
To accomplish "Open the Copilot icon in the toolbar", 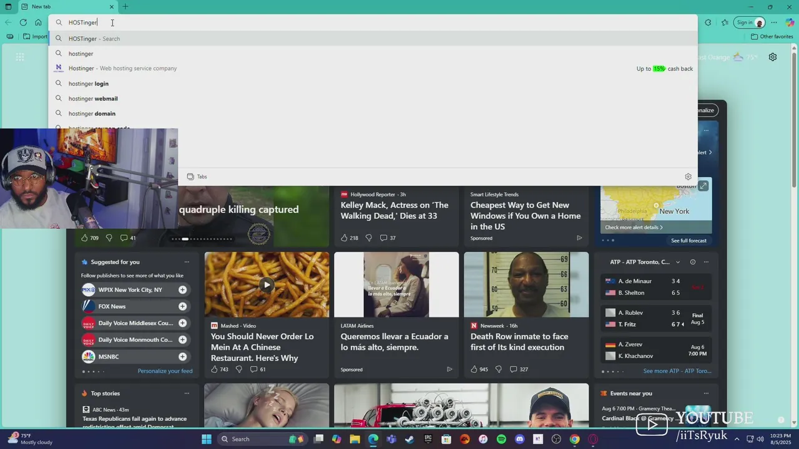I will [790, 22].
